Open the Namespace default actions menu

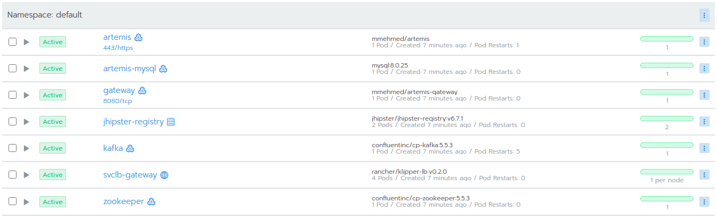click(x=704, y=15)
